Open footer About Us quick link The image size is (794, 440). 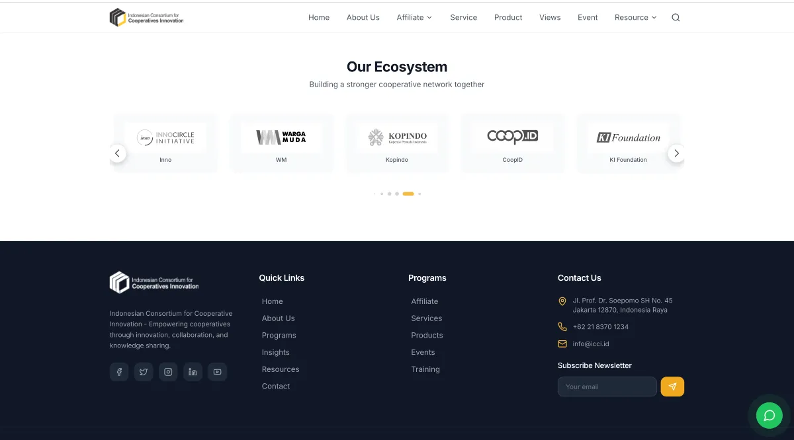pyautogui.click(x=279, y=318)
